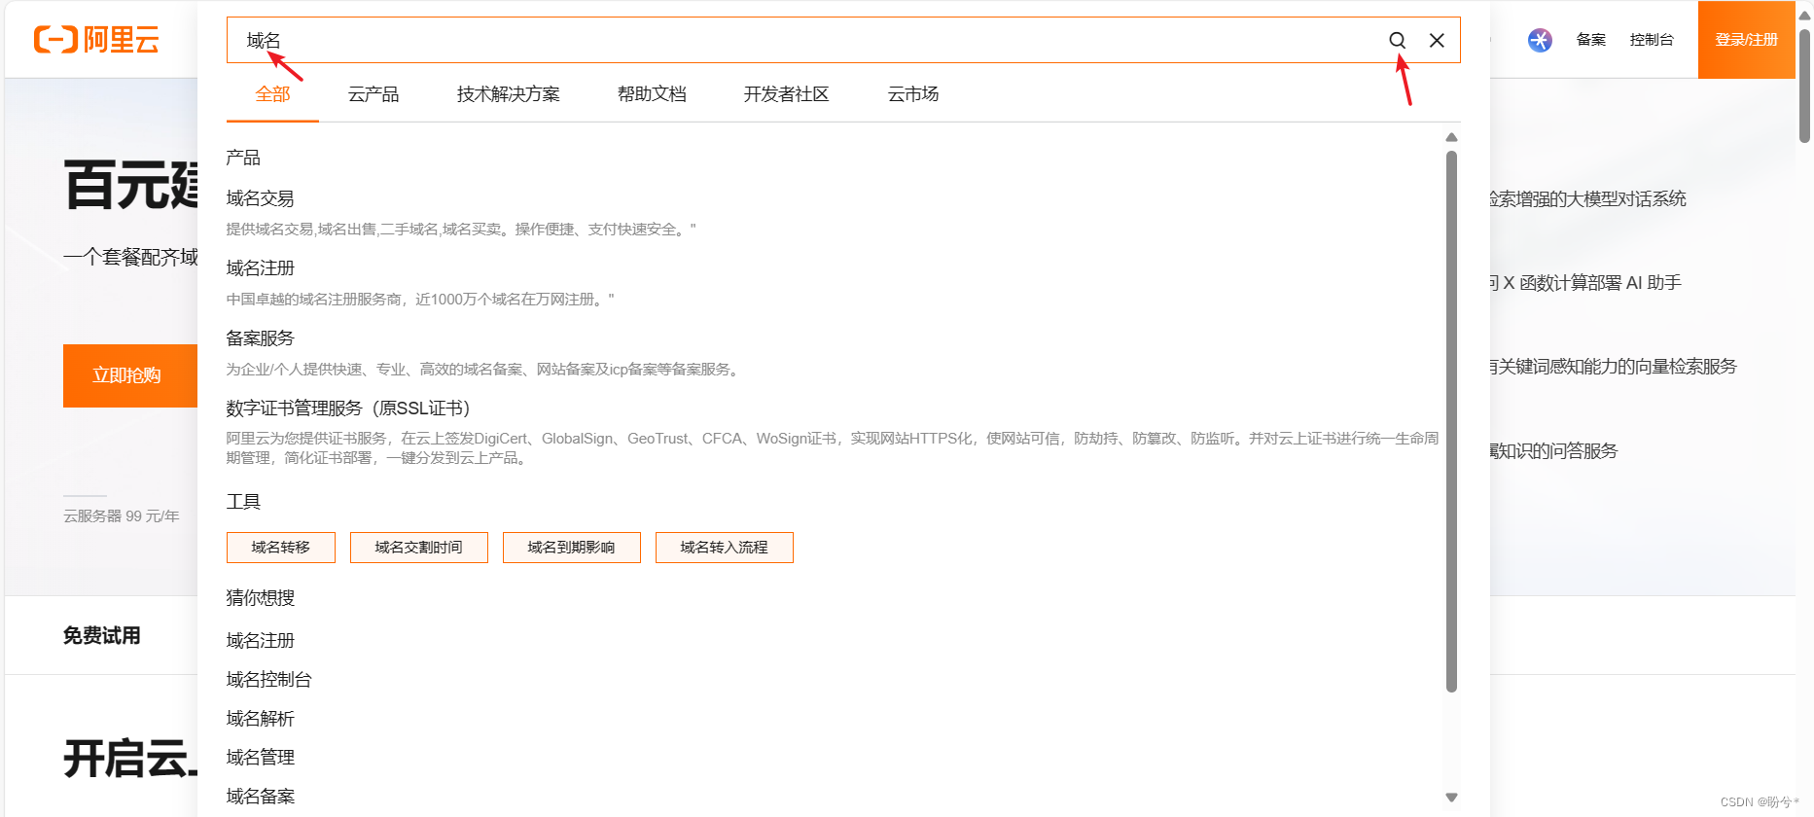Viewport: 1814px width, 817px height.
Task: Choose the 域名解析 suggestion
Action: point(261,719)
